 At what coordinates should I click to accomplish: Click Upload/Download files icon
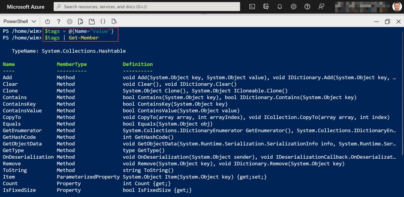(x=81, y=21)
